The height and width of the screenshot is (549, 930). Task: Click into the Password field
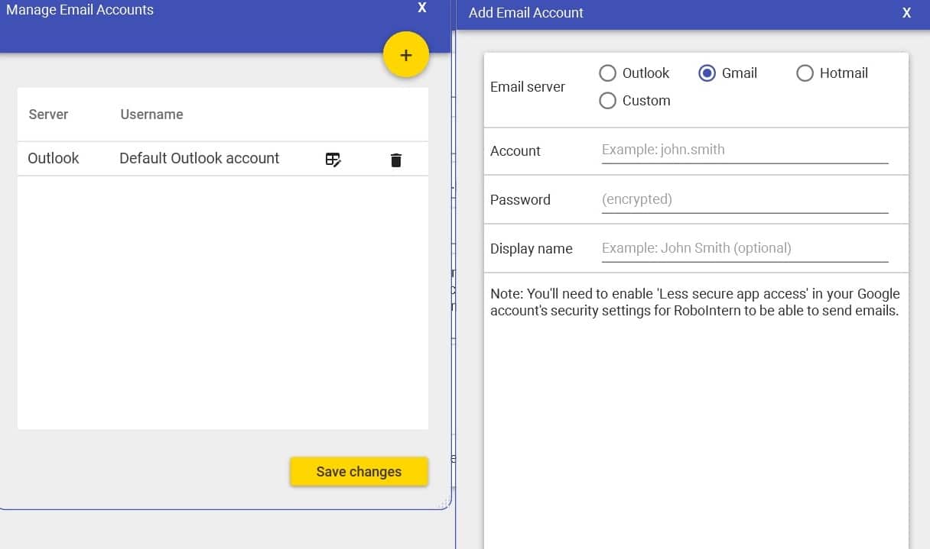click(x=744, y=199)
